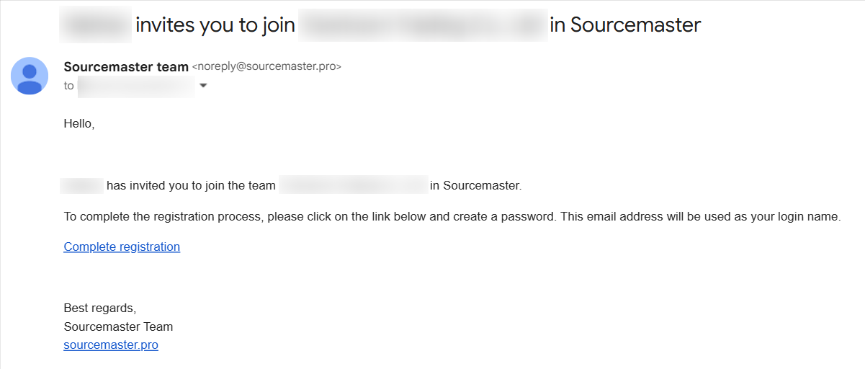Click "in Sourcemaster." in the body sentence
The width and height of the screenshot is (865, 369).
coord(475,185)
